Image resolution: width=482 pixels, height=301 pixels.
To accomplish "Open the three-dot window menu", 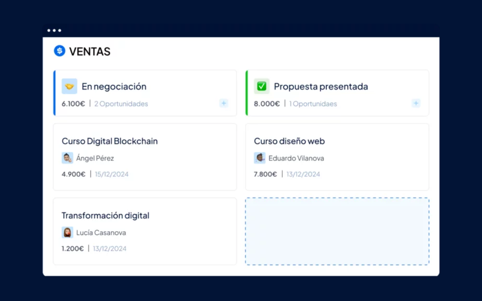I will click(54, 31).
